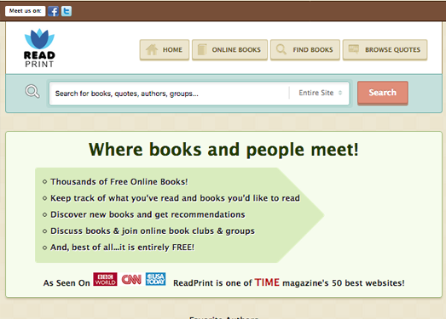The height and width of the screenshot is (319, 446).
Task: Click 'Where books and people meet!' heading
Action: 223,149
